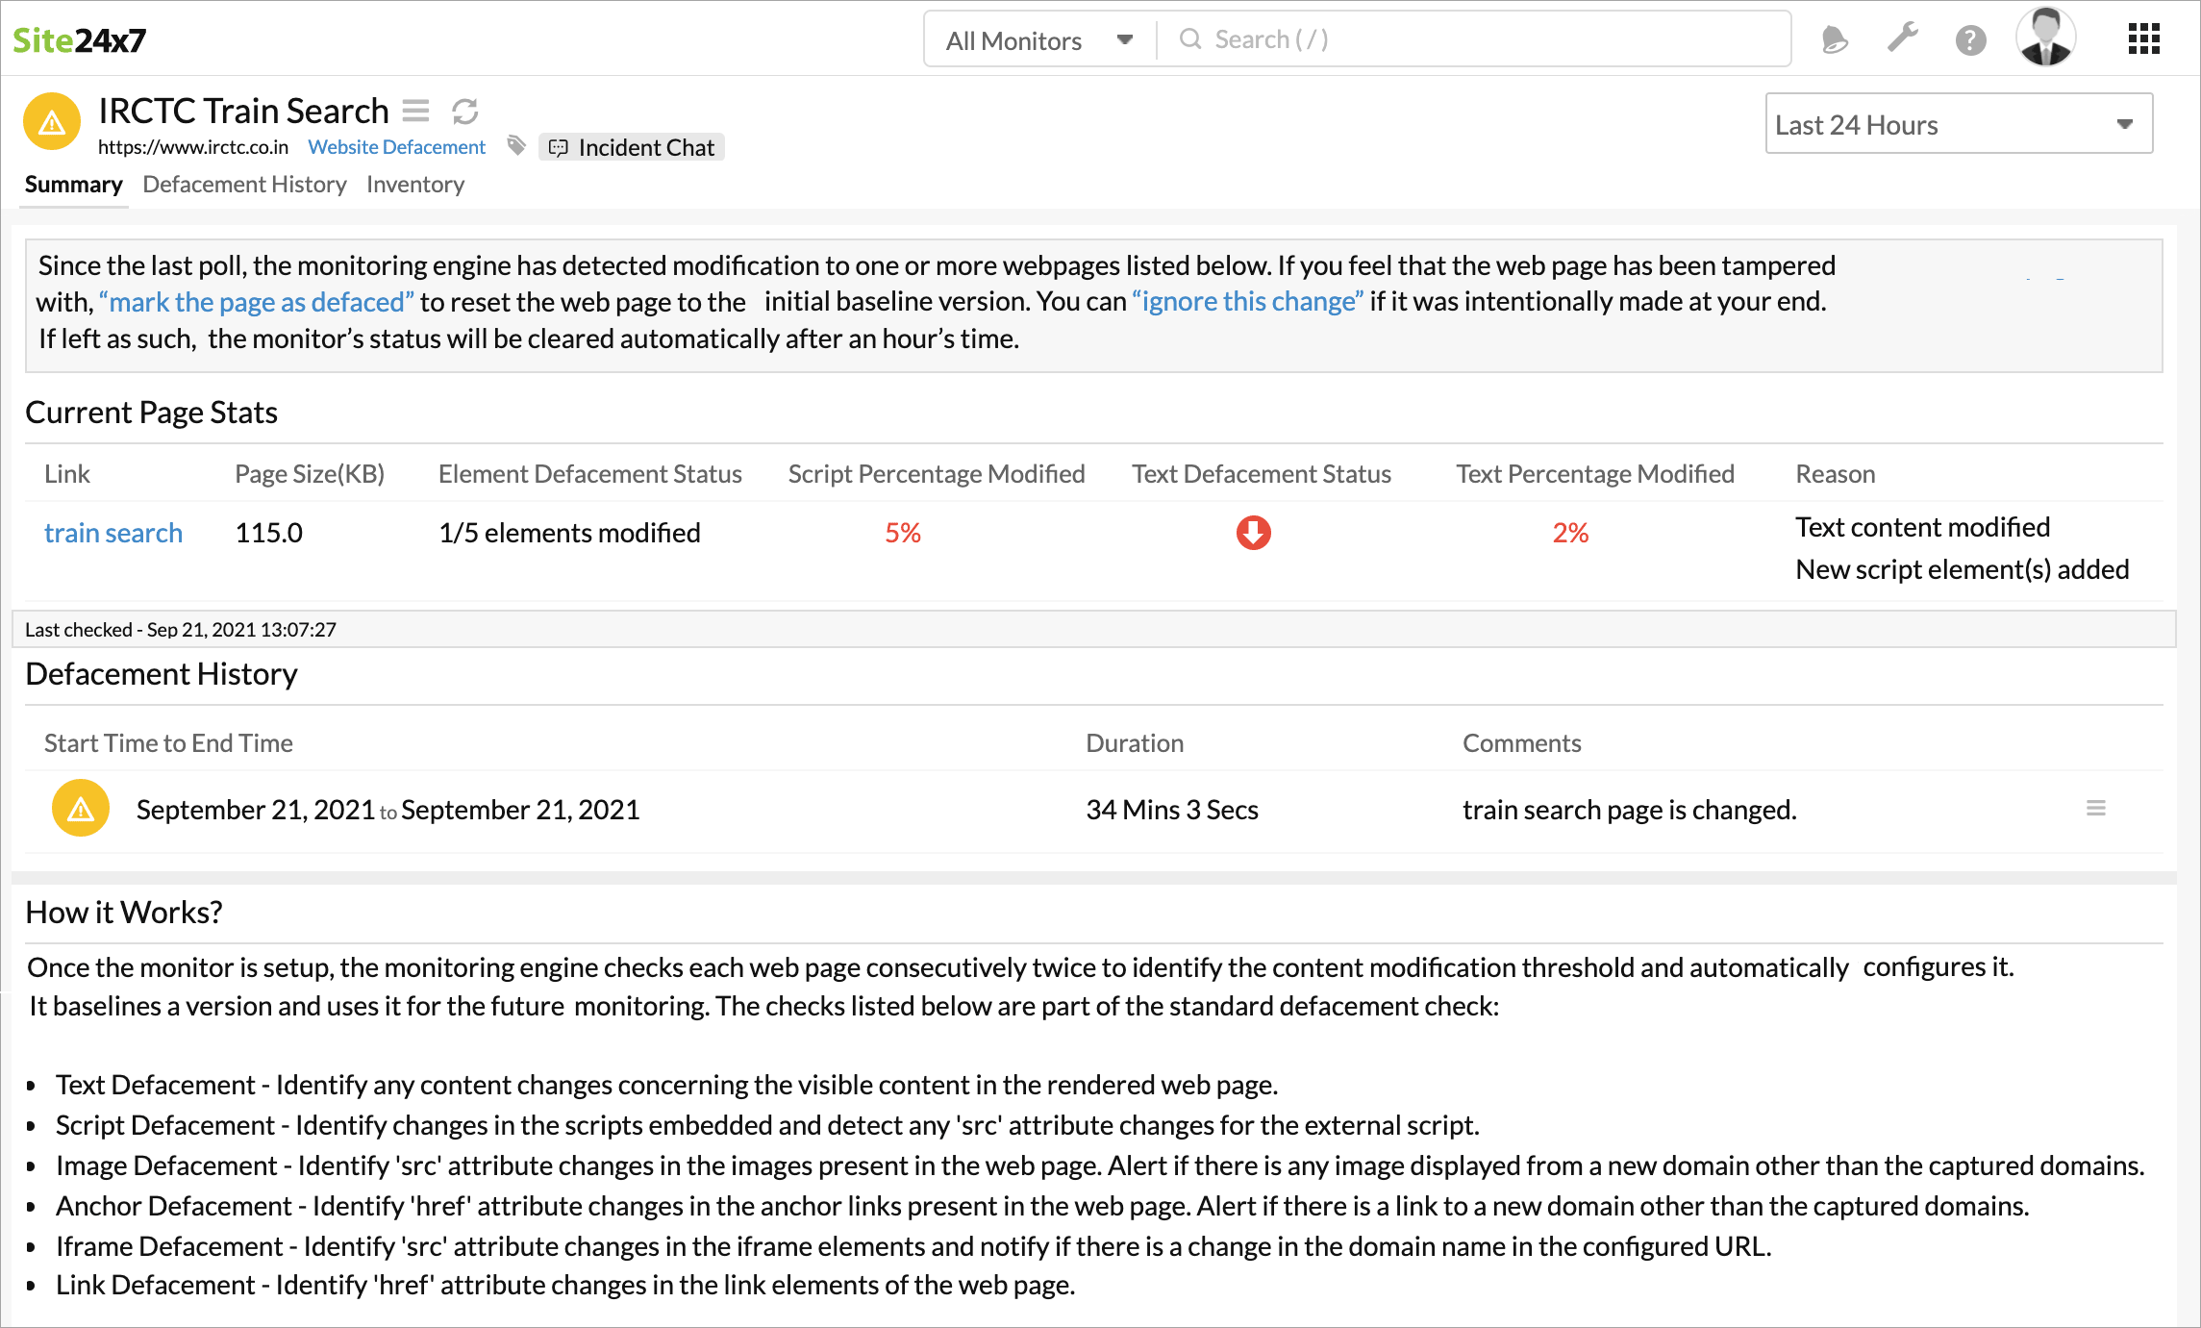Image resolution: width=2201 pixels, height=1328 pixels.
Task: Expand the All Monitors dropdown
Action: (x=1039, y=40)
